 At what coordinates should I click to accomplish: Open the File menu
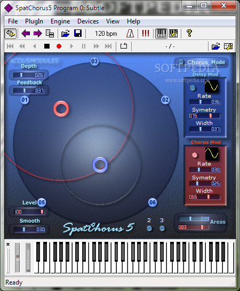(x=13, y=21)
